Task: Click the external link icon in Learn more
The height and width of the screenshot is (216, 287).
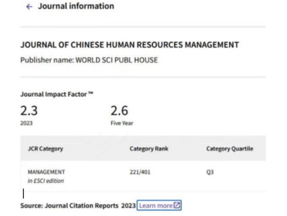Action: tap(177, 205)
